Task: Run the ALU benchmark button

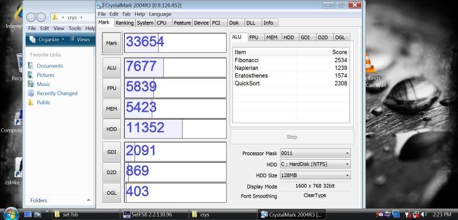Action: (112, 68)
